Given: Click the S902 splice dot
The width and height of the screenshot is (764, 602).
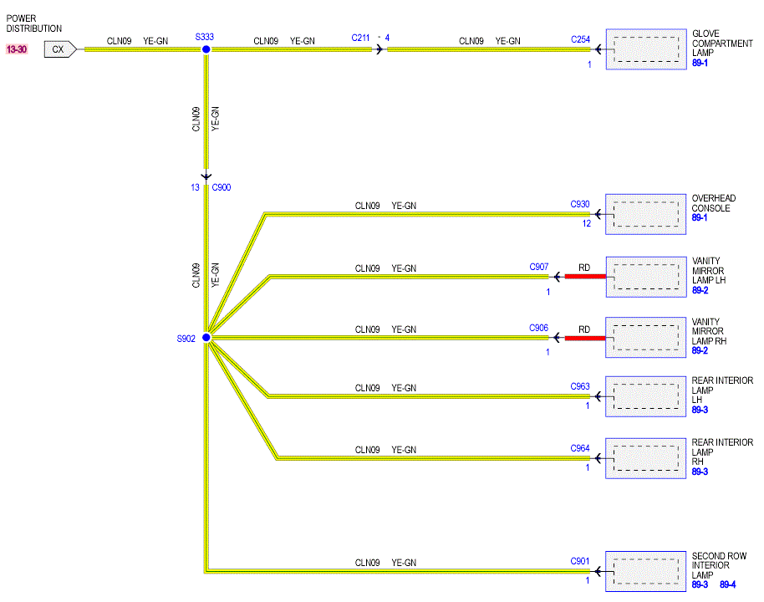Looking at the screenshot, I should coord(206,337).
